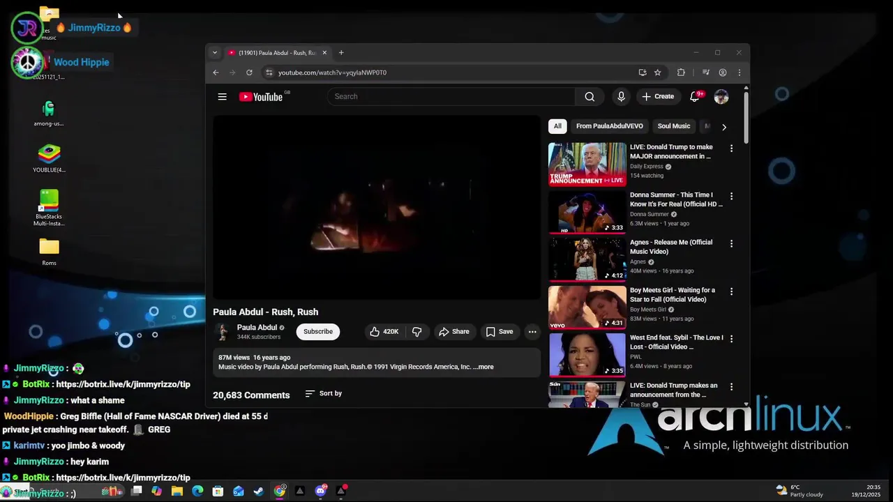Screen dimensions: 893x502
Task: Show next filter chips with right chevron
Action: (x=723, y=127)
